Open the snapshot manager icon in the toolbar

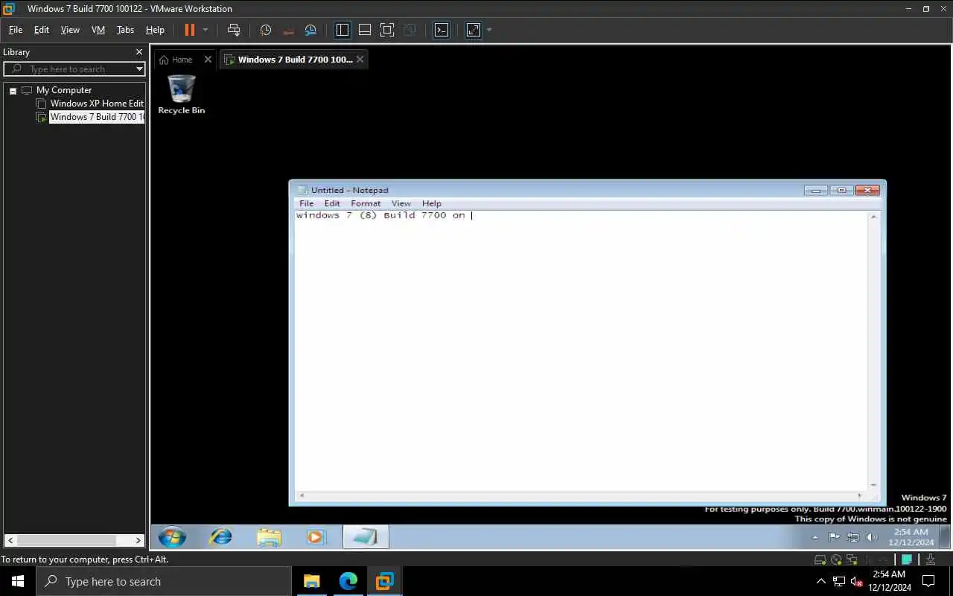pyautogui.click(x=311, y=30)
